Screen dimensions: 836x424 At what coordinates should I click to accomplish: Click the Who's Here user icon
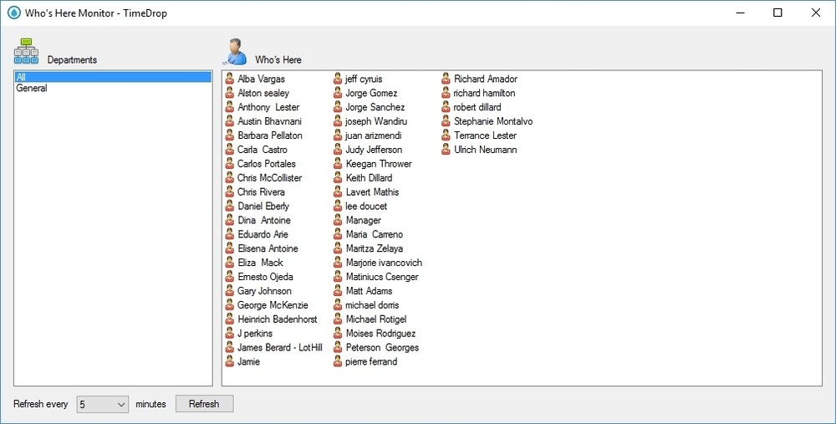tap(234, 52)
